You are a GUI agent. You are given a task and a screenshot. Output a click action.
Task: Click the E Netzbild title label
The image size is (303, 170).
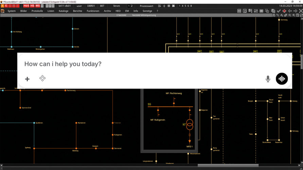pos(121,15)
